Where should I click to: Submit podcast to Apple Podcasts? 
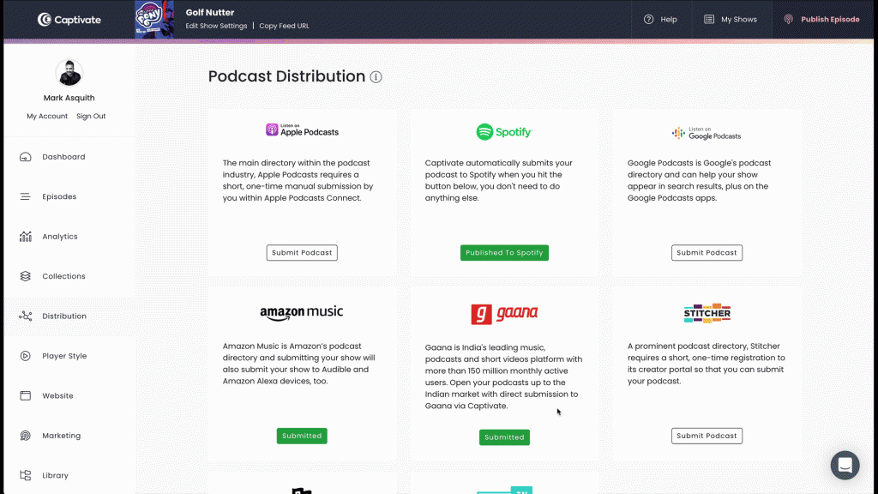(302, 252)
